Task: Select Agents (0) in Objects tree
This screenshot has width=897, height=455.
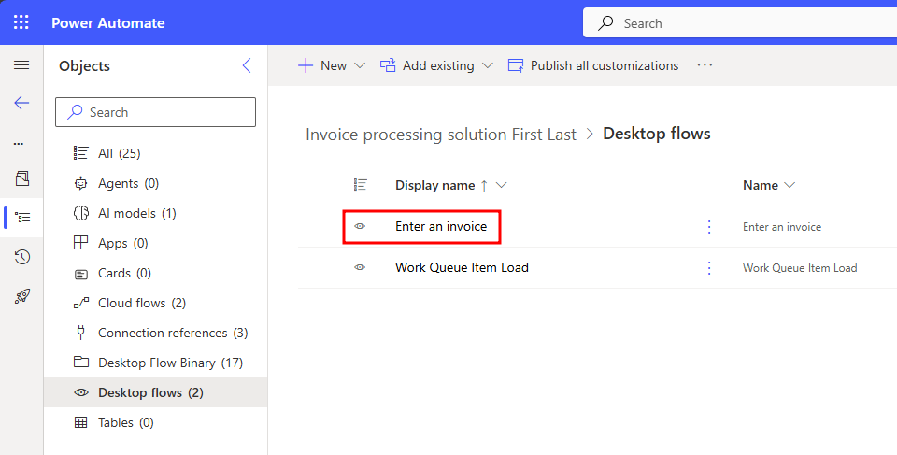Action: click(x=156, y=183)
